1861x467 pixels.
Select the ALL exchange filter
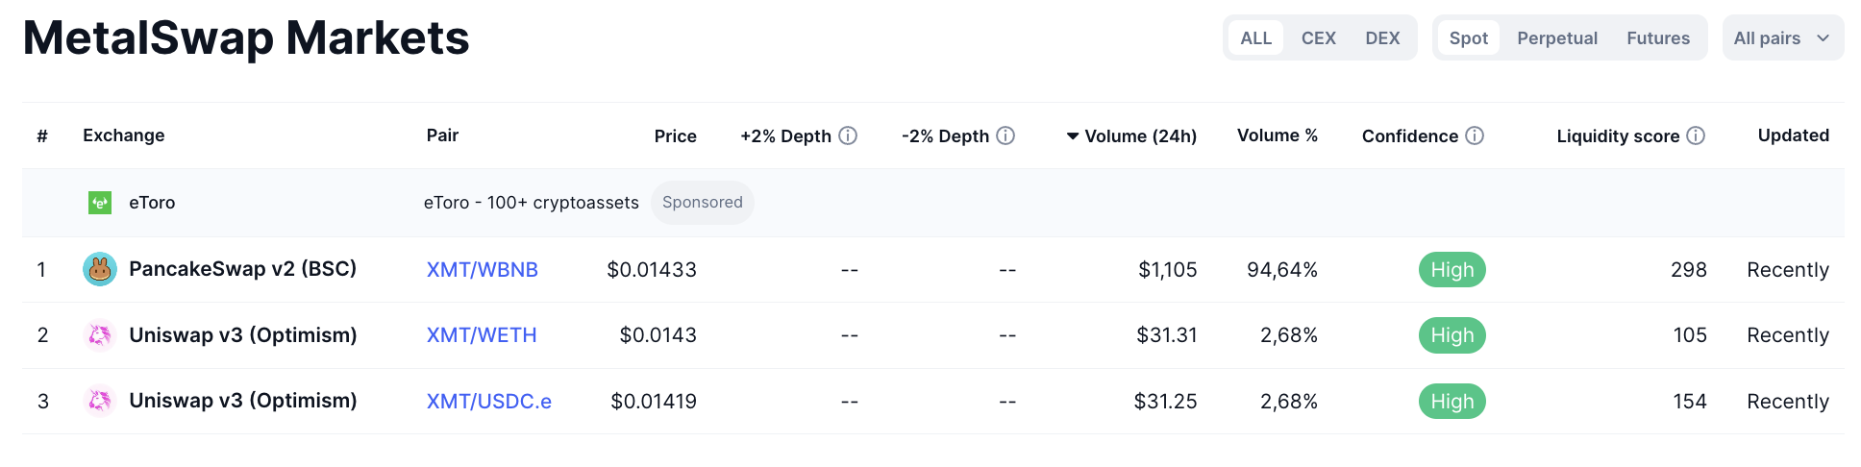click(x=1255, y=38)
